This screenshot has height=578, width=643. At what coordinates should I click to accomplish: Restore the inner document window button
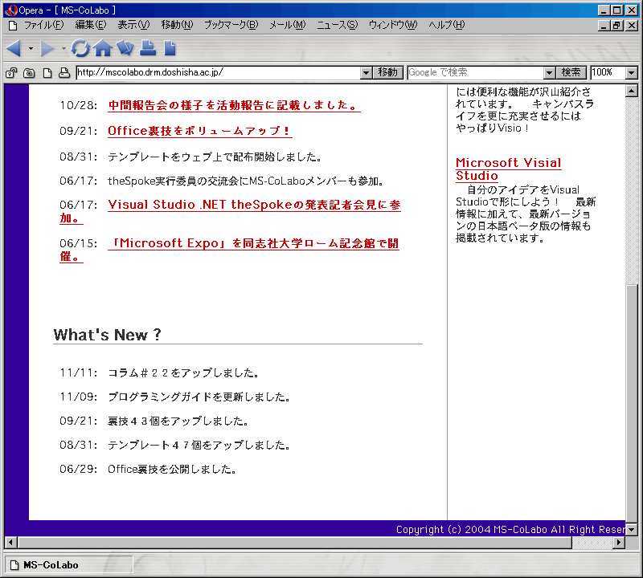tap(616, 26)
